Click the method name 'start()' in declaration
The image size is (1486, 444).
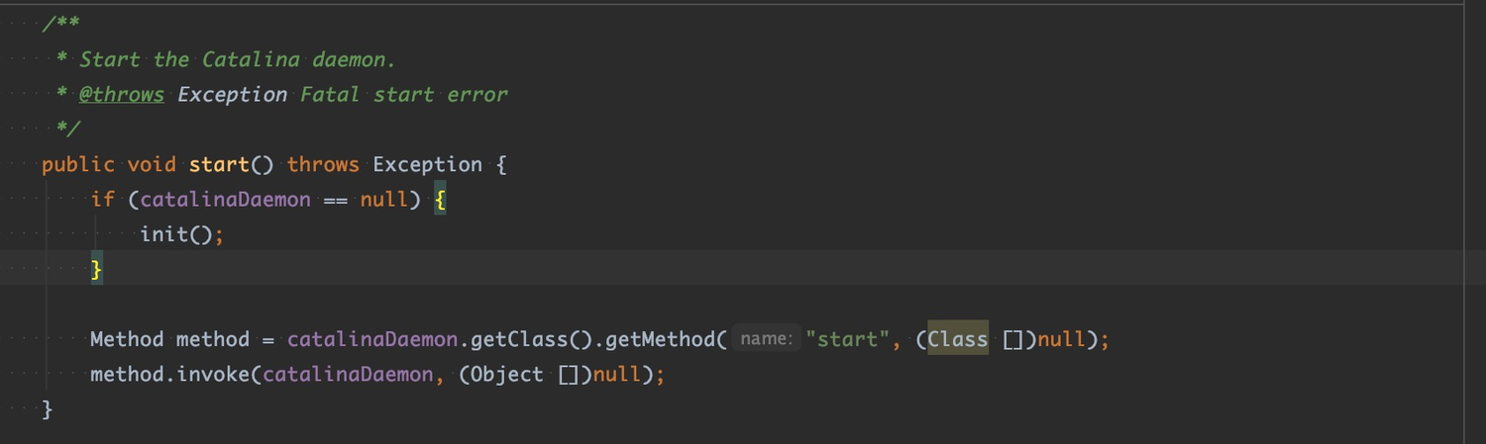coord(232,164)
